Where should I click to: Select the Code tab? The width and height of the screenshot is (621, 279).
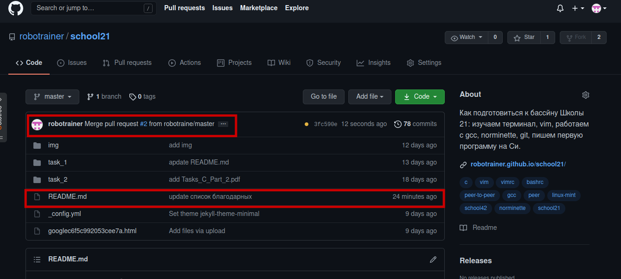click(x=29, y=63)
